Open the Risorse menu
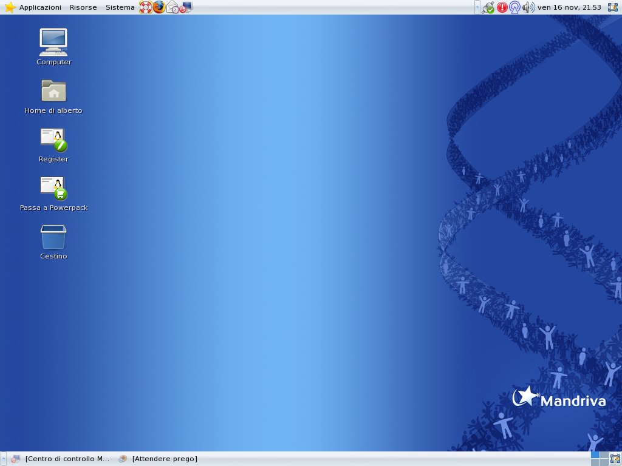Screen dimensions: 622x466 [x=83, y=7]
